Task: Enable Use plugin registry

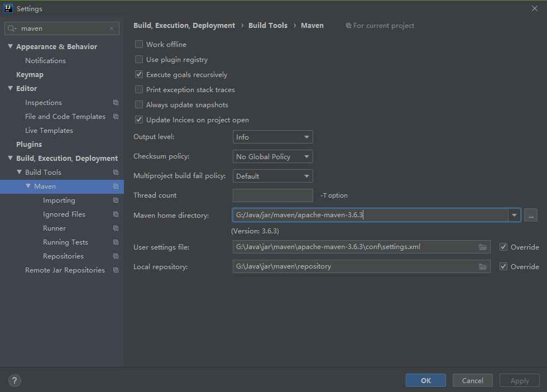Action: pyautogui.click(x=139, y=59)
